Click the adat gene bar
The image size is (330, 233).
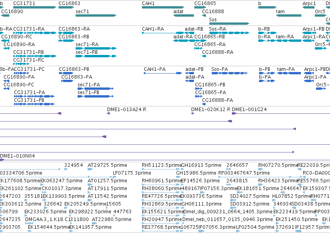(183, 15)
